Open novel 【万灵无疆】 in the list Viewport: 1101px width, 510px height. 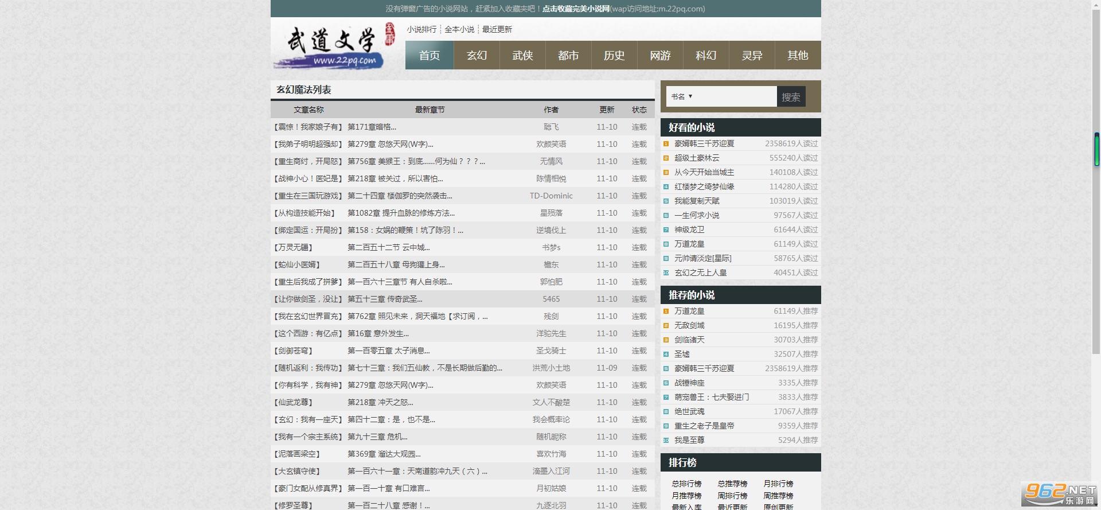coord(293,247)
